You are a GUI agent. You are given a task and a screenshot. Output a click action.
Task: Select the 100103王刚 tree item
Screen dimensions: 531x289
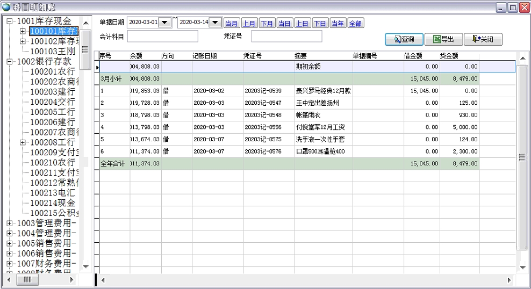(x=52, y=51)
